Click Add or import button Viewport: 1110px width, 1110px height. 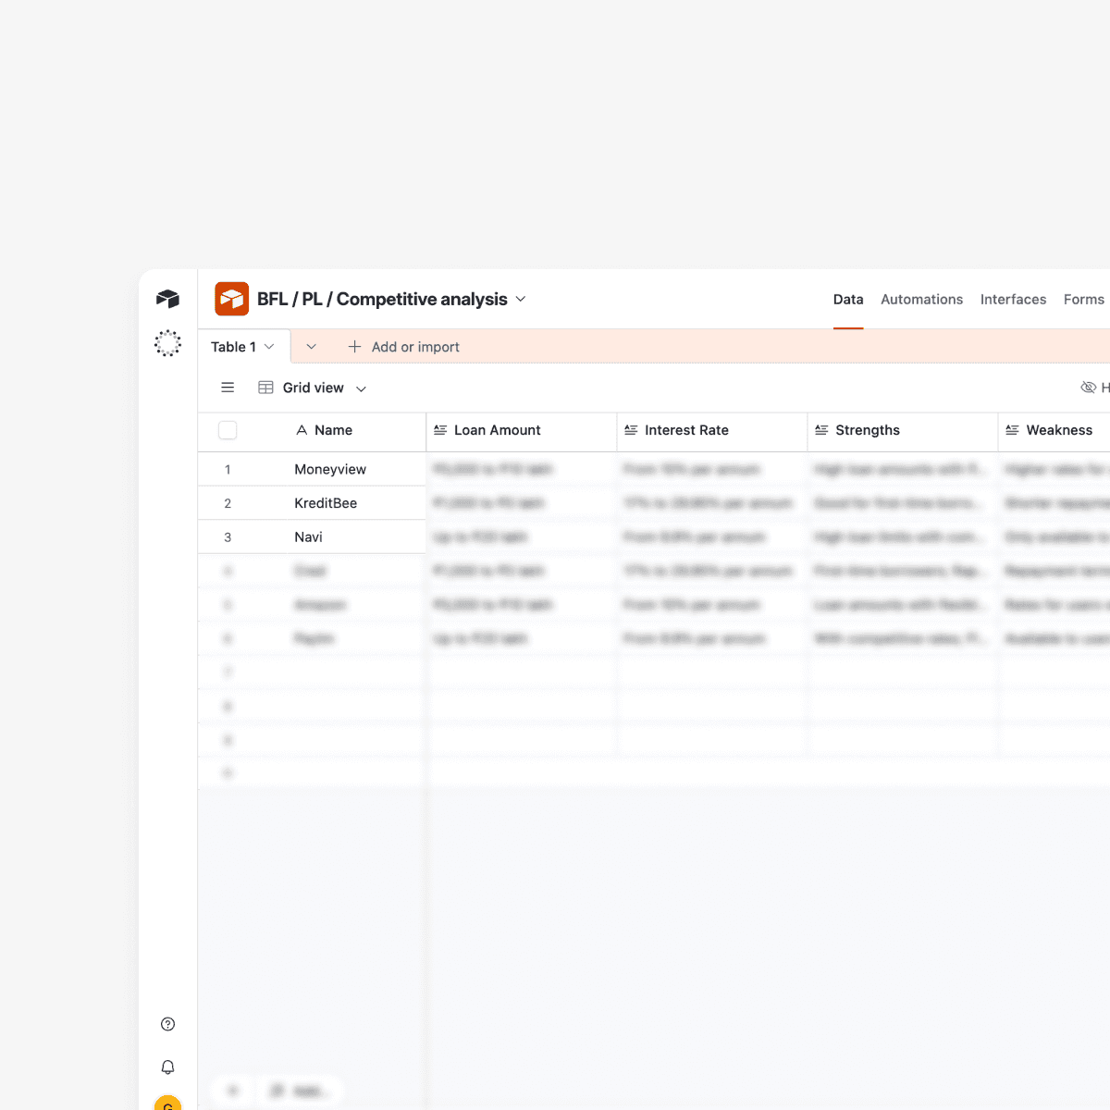[x=403, y=347]
